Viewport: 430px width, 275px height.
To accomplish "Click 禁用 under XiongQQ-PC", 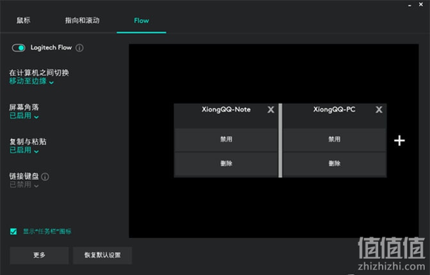I will pos(334,139).
